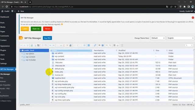Create a new folder with toolbar icon
This screenshot has width=195, height=110.
click(x=32, y=45)
